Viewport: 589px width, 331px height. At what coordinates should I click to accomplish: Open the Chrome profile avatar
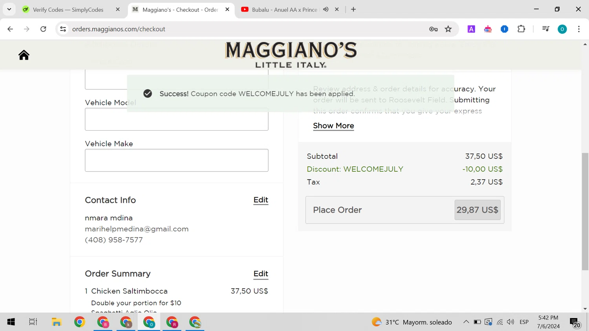(562, 29)
